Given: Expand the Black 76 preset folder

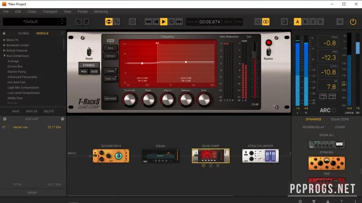Looking at the screenshot, I should click(4, 40).
